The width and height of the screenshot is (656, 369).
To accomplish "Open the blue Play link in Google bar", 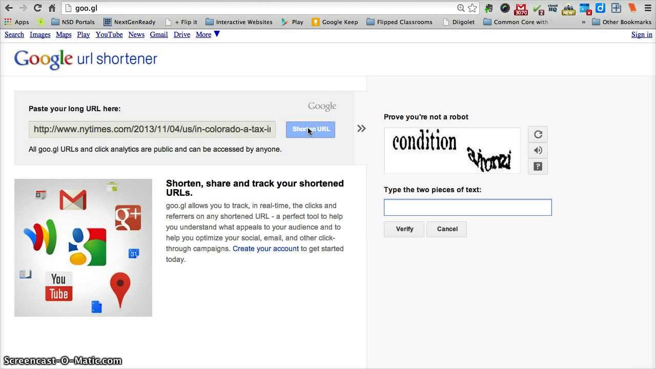I will tap(84, 34).
